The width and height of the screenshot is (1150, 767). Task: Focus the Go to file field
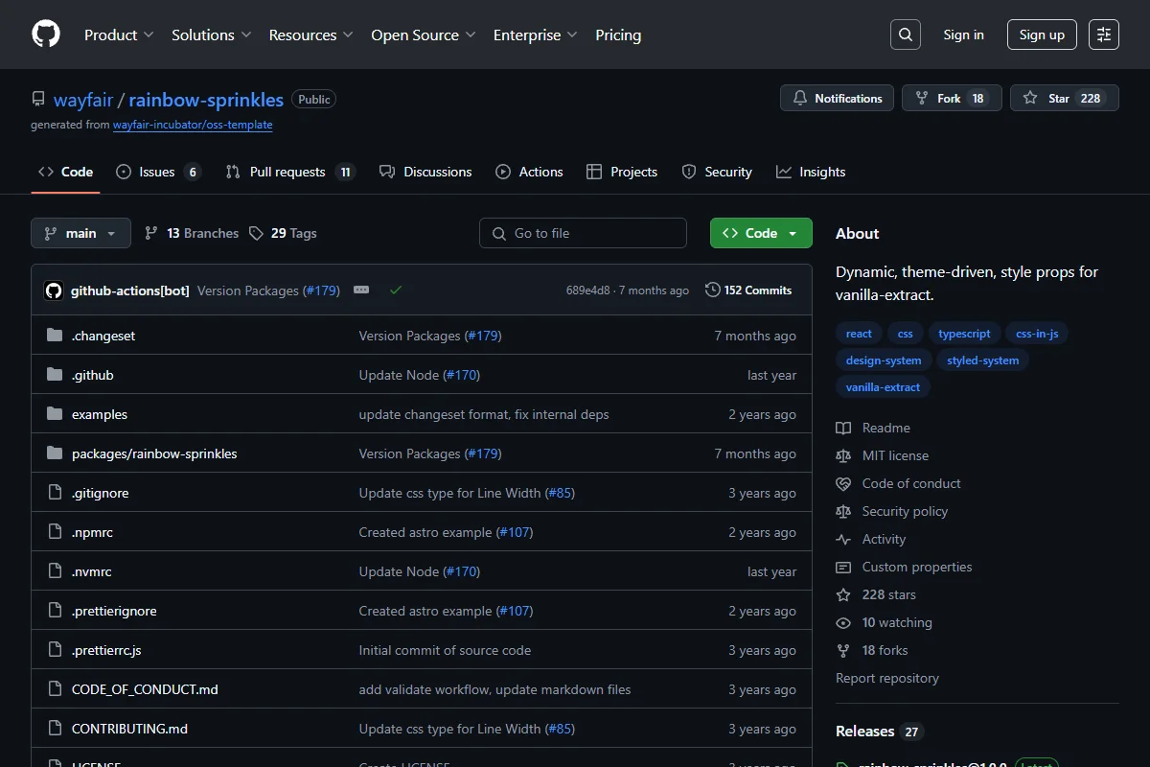pos(583,233)
